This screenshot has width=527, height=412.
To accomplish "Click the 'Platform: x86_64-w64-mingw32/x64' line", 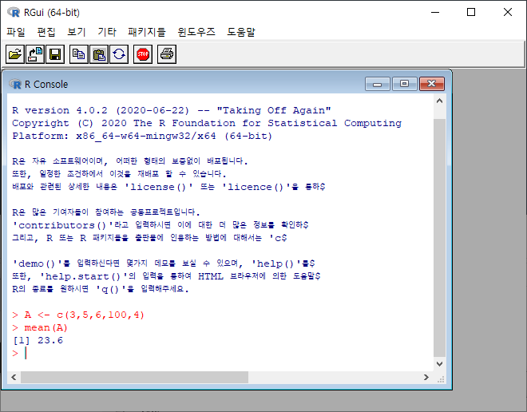I will (142, 136).
